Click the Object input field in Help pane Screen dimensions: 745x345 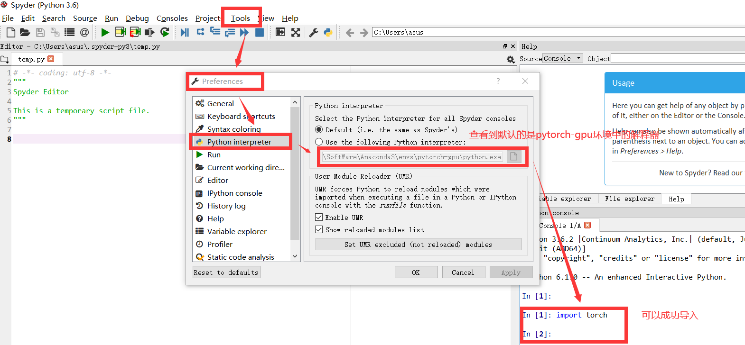coord(678,58)
